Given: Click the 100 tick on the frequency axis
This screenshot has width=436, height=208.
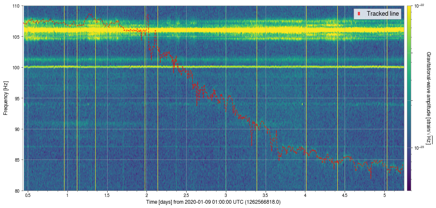Looking at the screenshot, I should point(17,68).
